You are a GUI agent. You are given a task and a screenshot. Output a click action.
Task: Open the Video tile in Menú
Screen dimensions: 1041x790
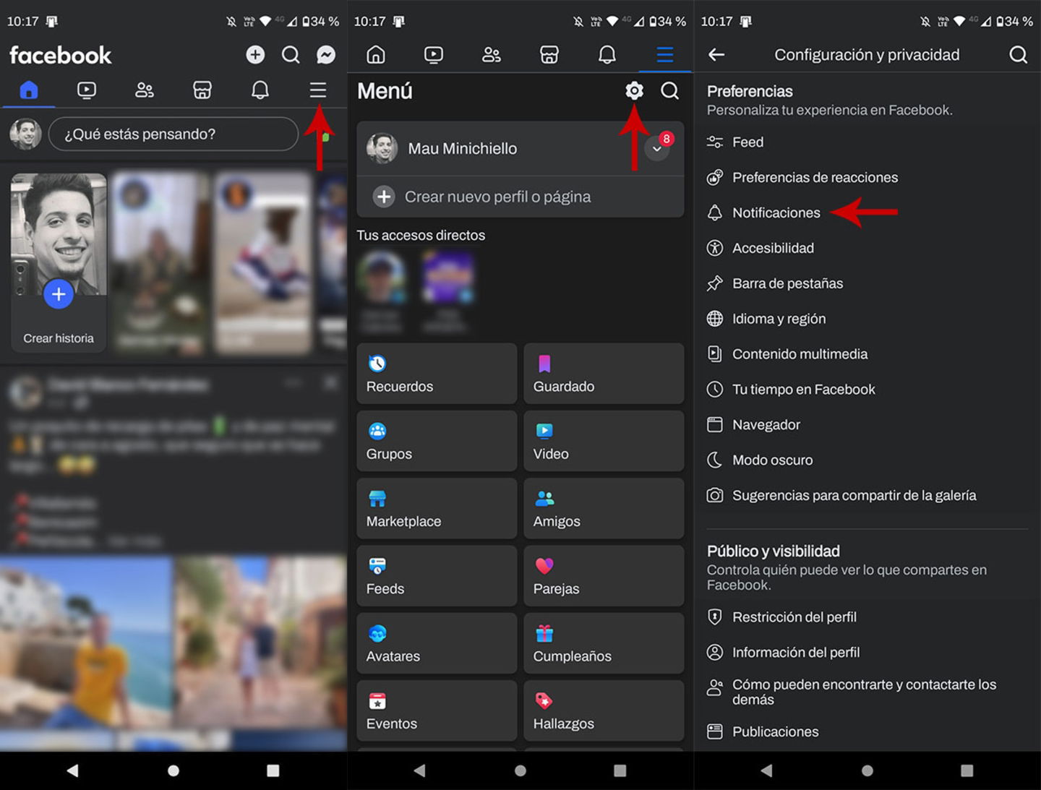pos(604,441)
